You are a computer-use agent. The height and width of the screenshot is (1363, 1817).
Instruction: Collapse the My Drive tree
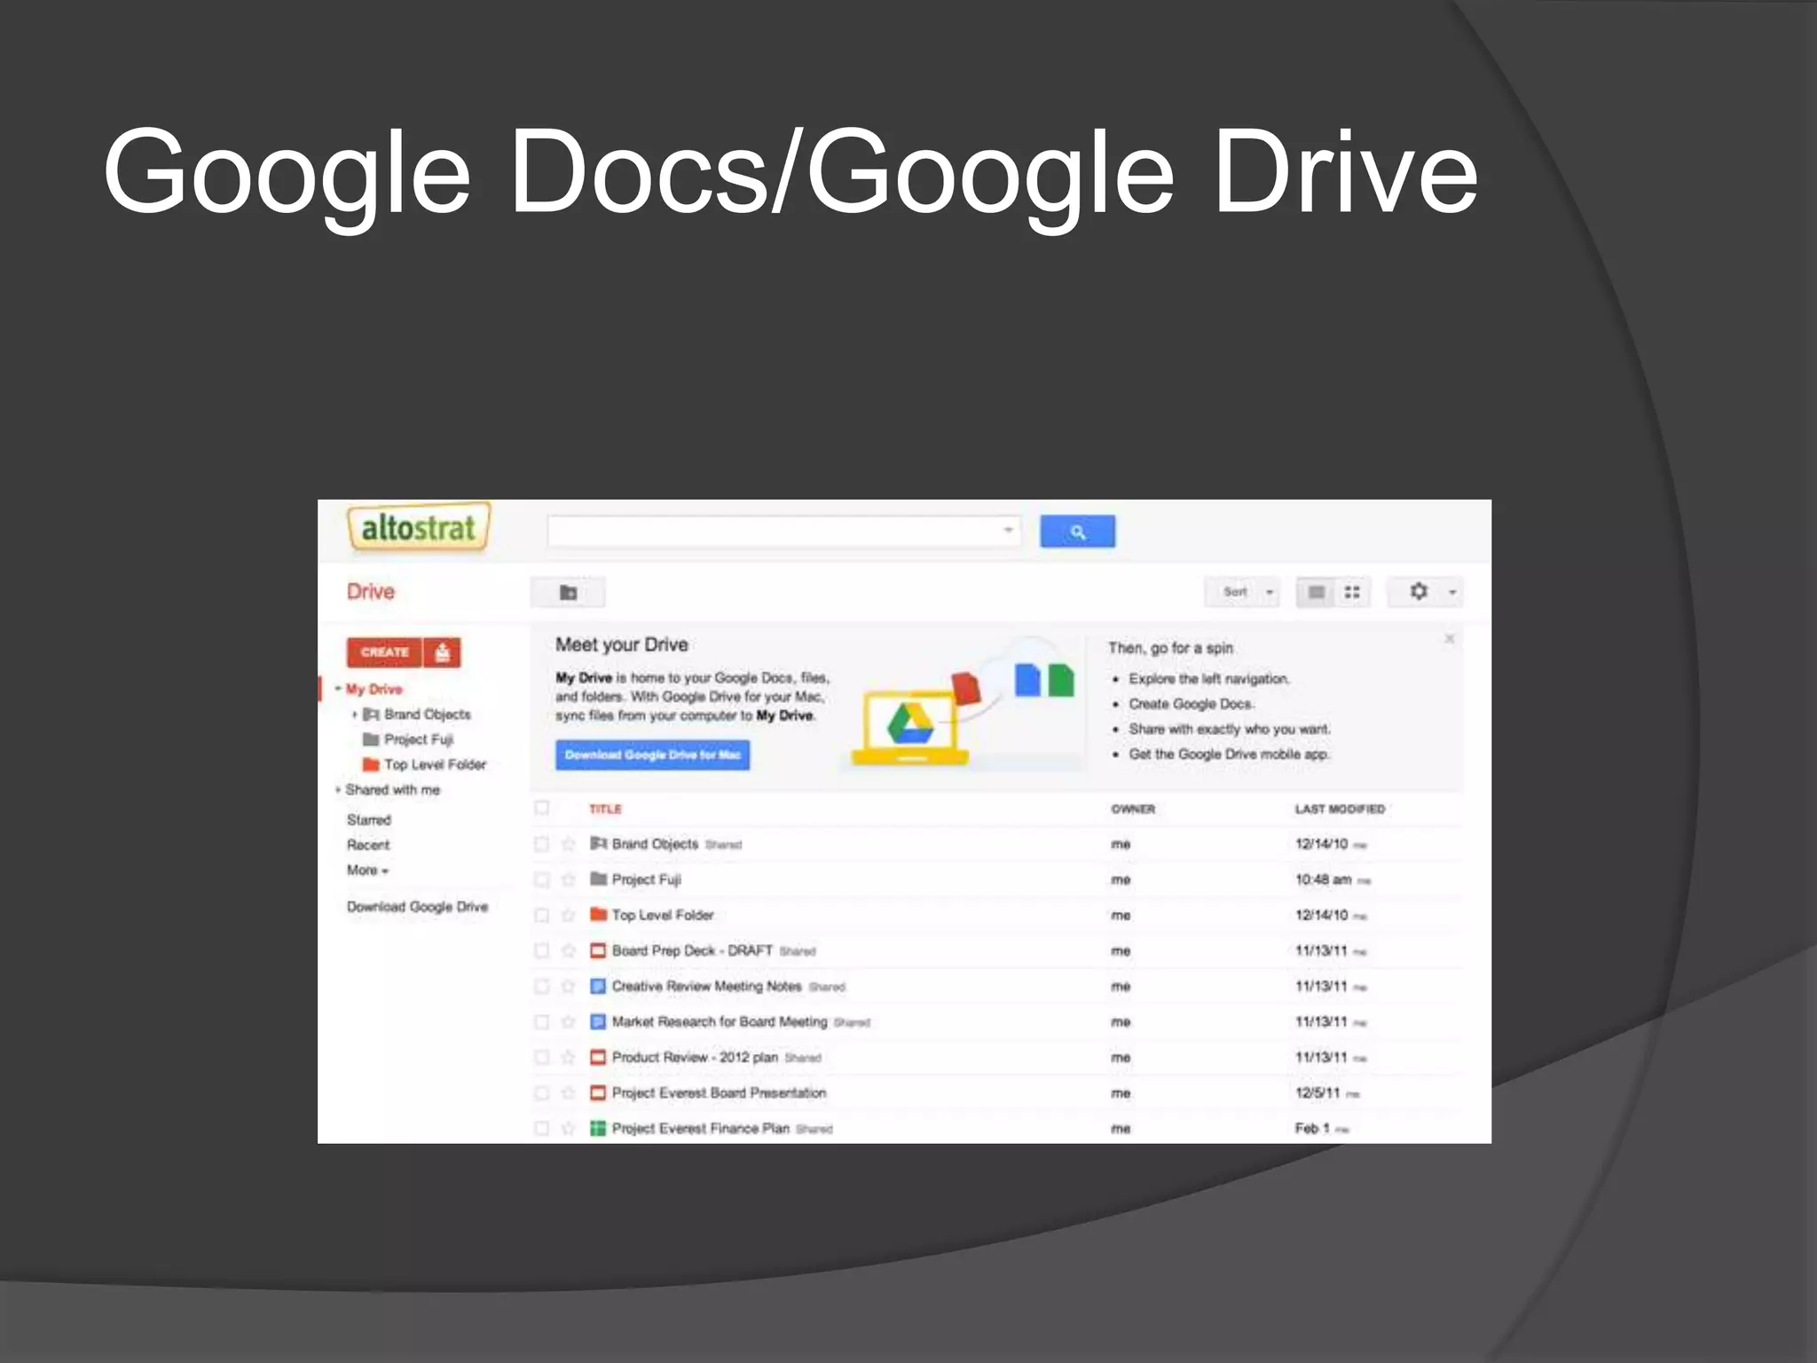click(x=337, y=689)
